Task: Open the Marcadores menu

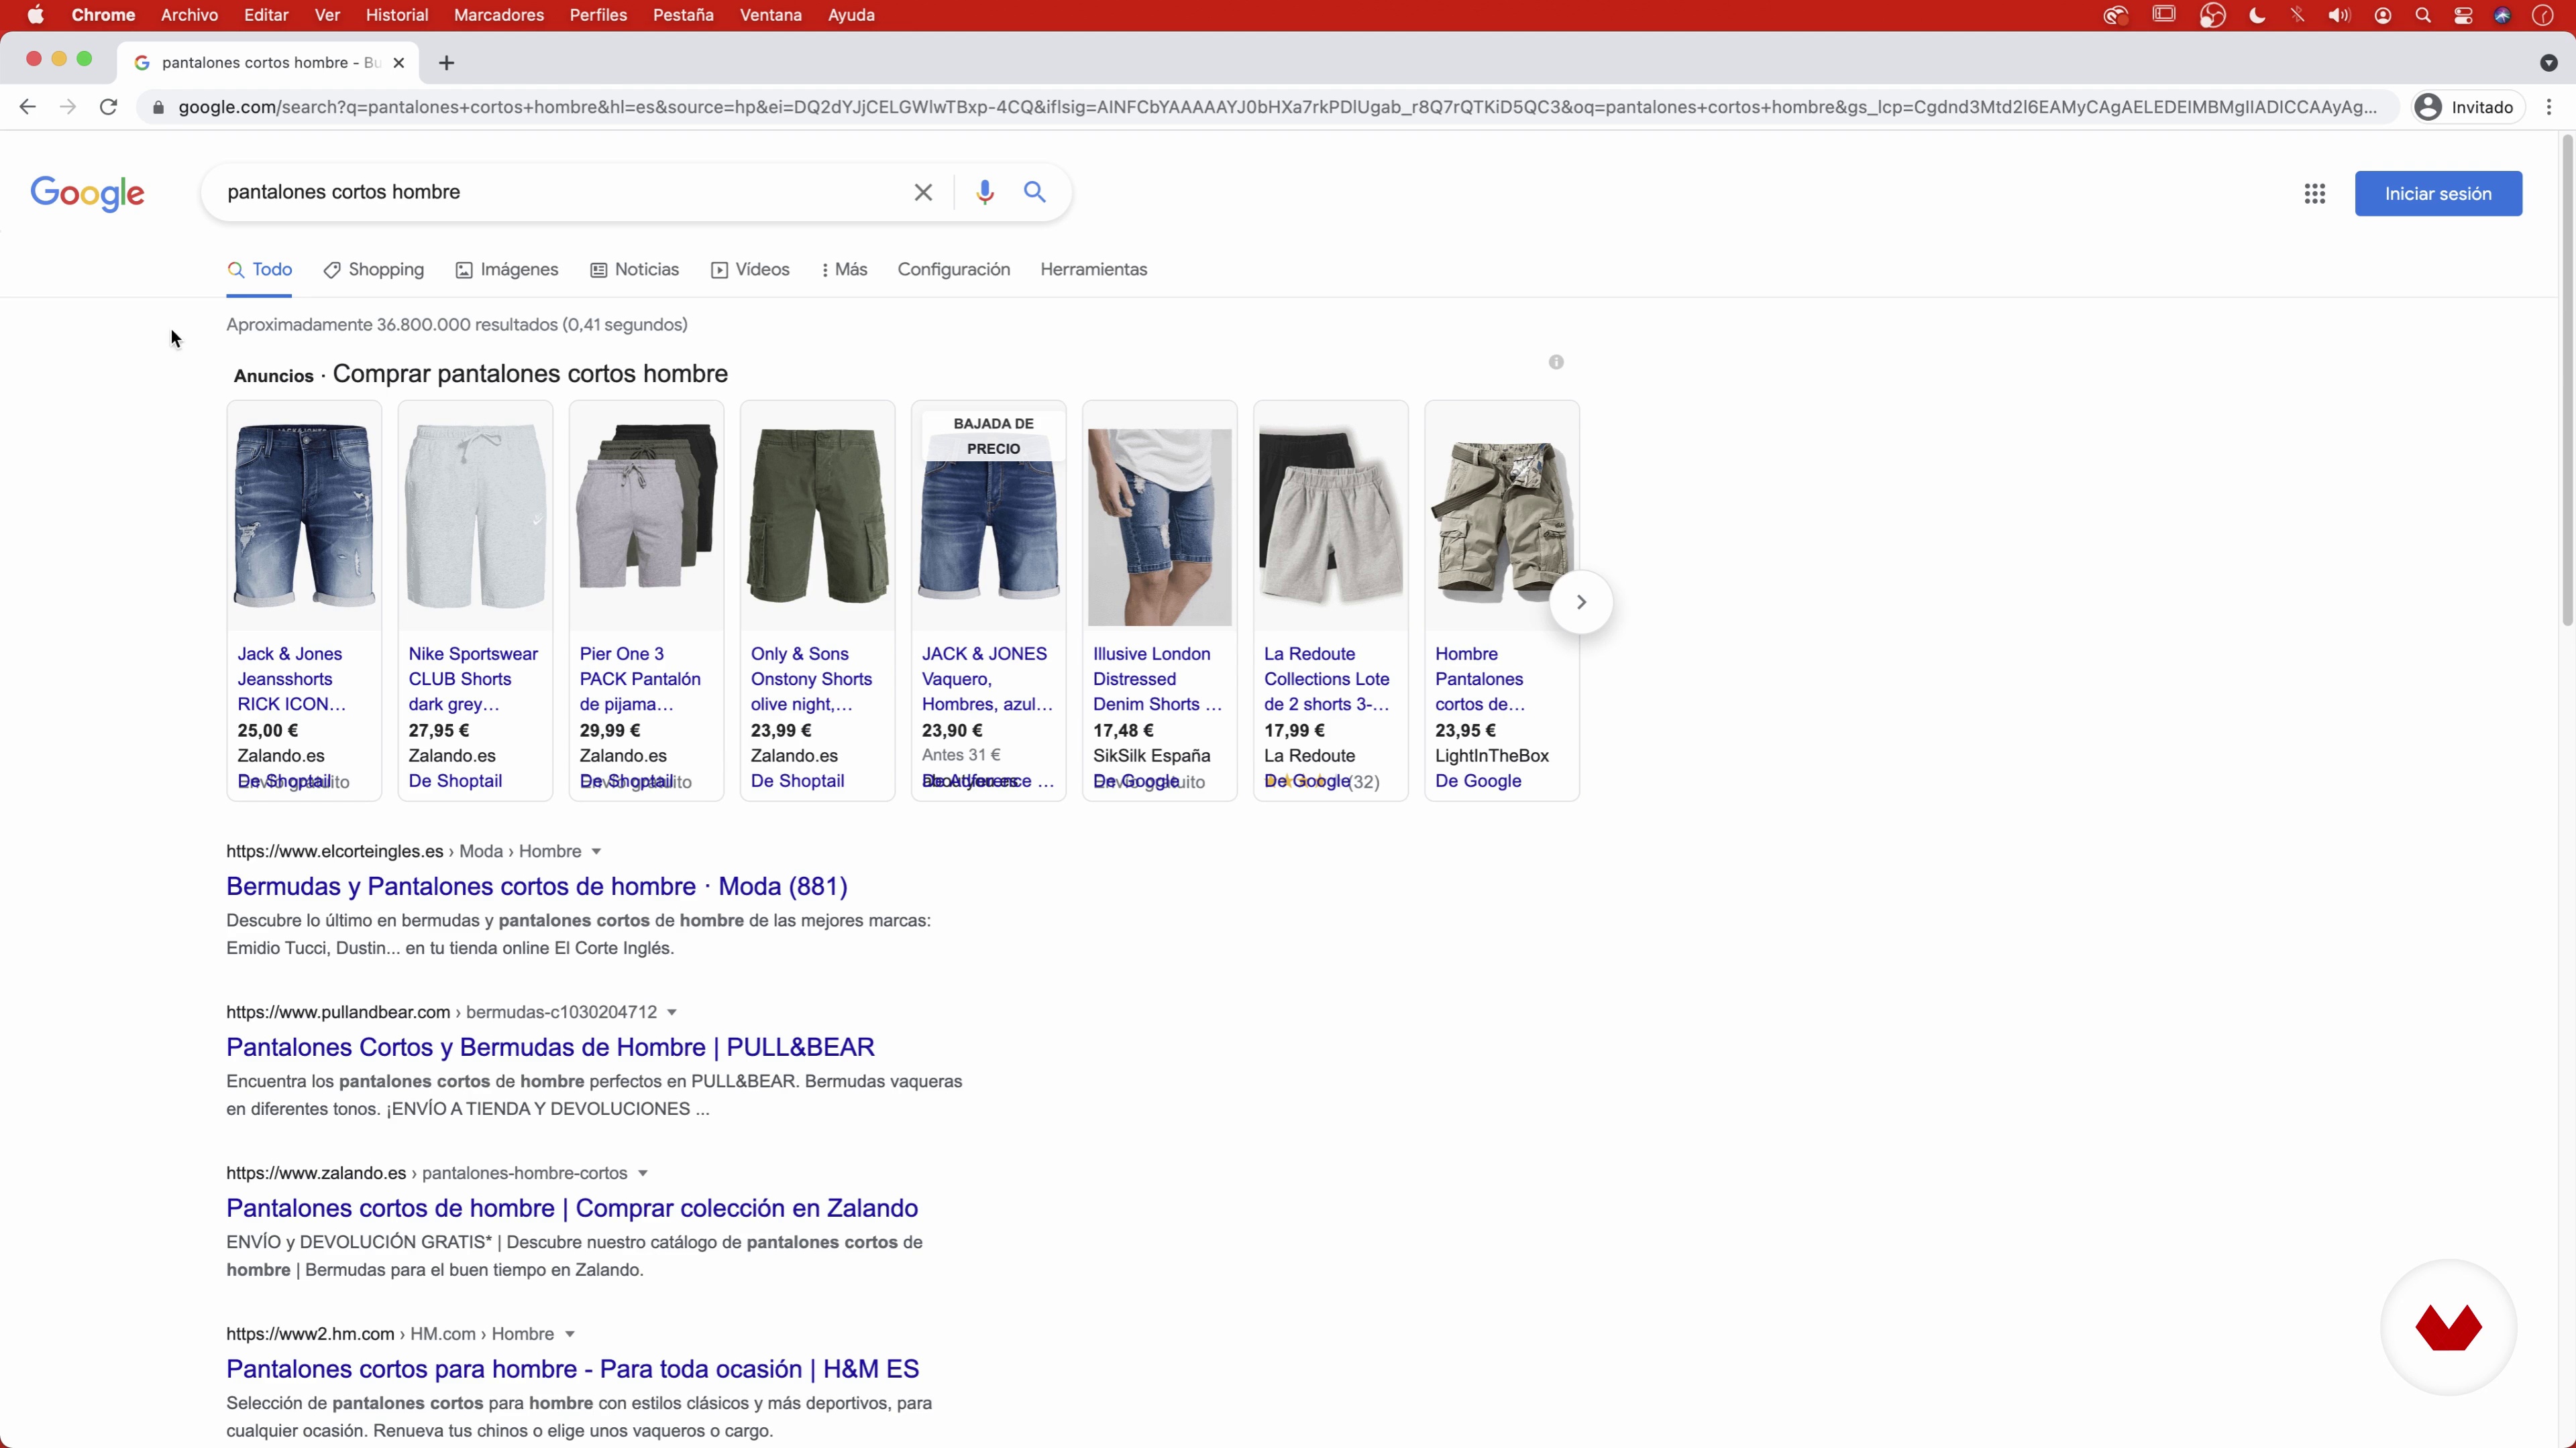Action: click(499, 15)
